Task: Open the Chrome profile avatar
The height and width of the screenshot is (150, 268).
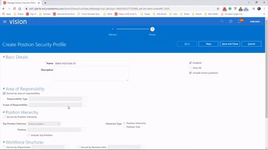Action: coord(259,9)
